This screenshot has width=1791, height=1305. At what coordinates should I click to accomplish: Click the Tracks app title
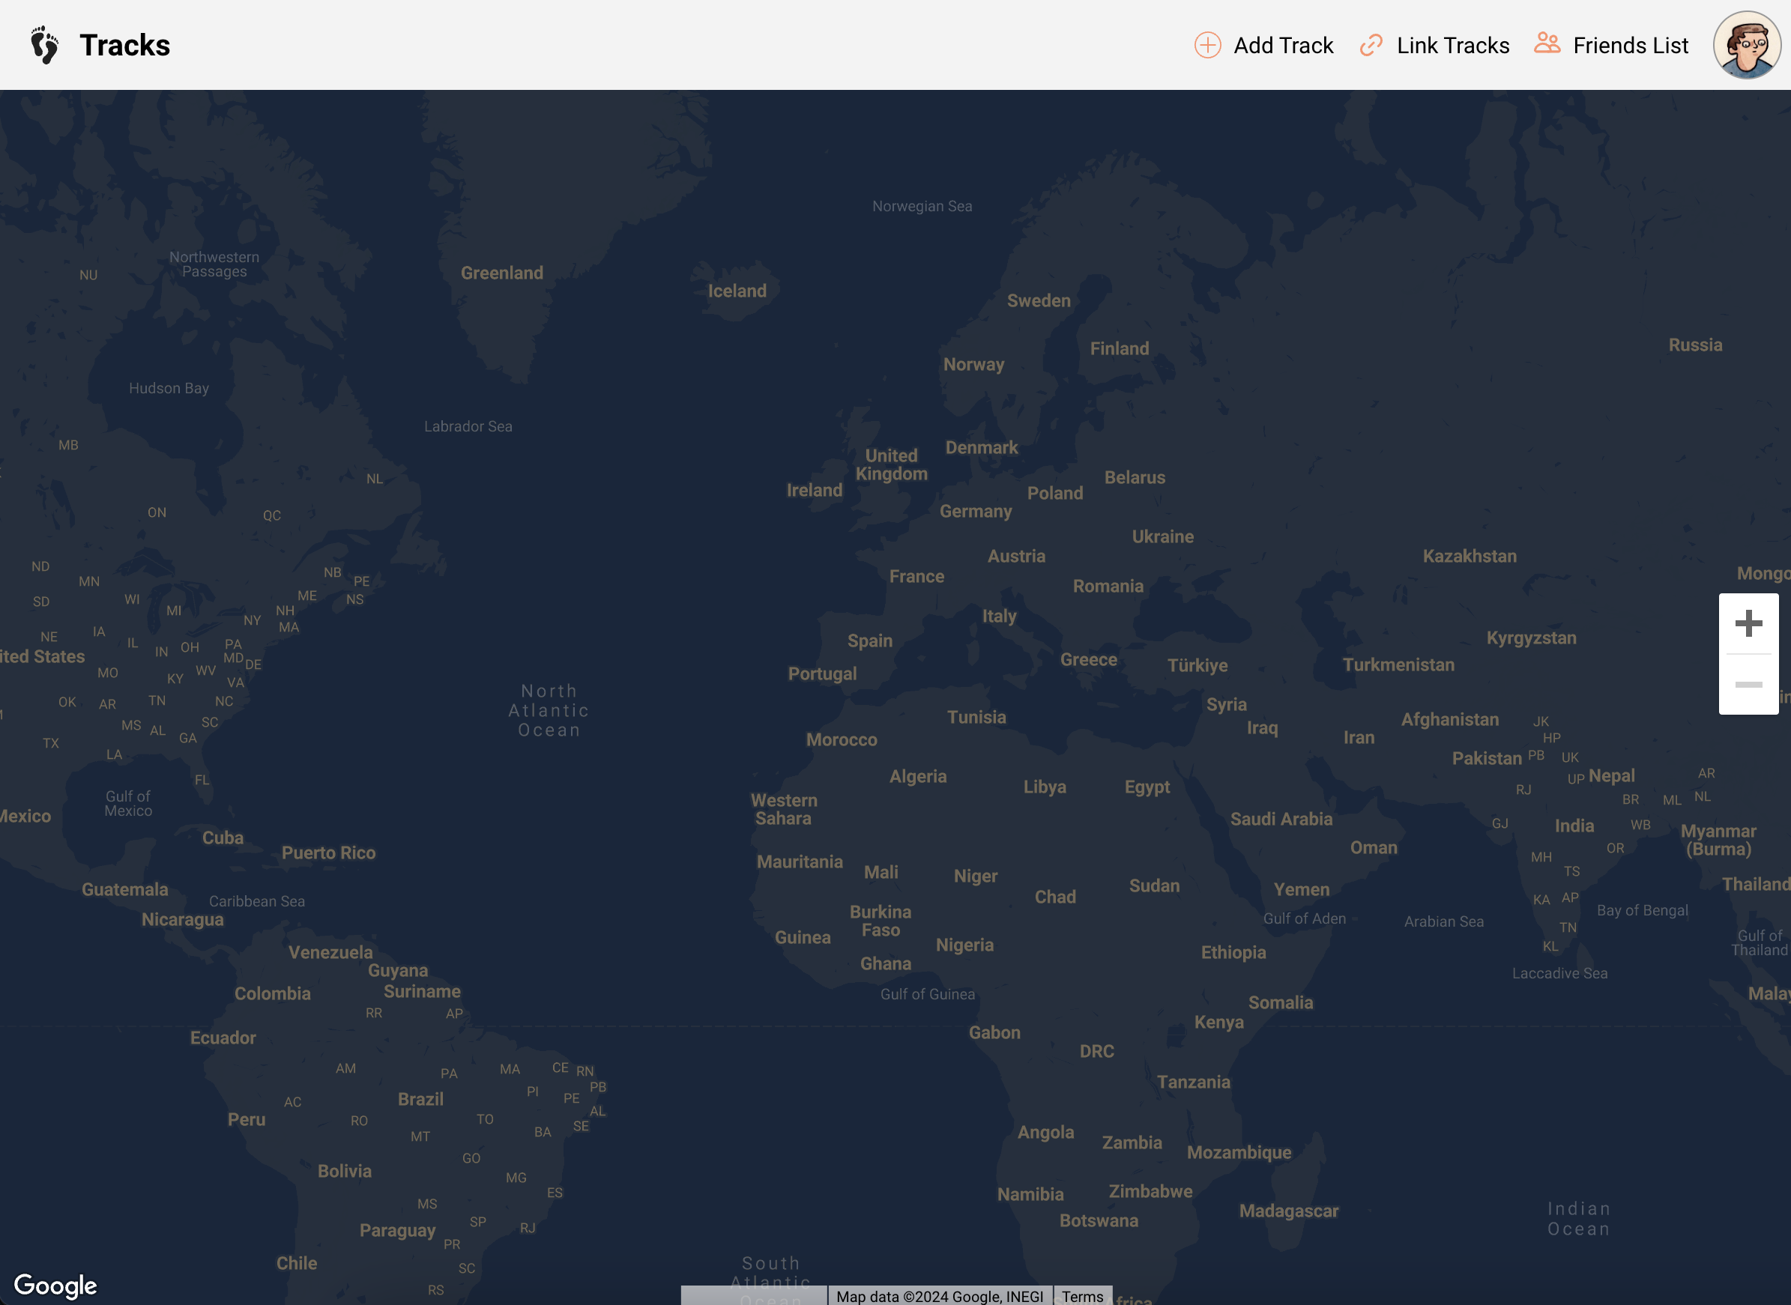(125, 45)
